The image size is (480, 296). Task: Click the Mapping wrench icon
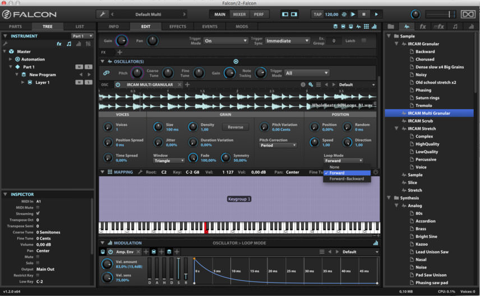pyautogui.click(x=140, y=172)
